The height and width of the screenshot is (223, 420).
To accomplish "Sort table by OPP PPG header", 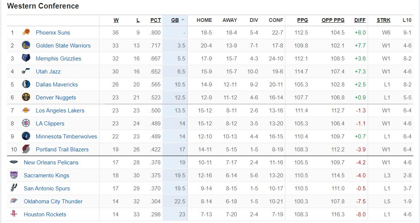I will [x=333, y=20].
